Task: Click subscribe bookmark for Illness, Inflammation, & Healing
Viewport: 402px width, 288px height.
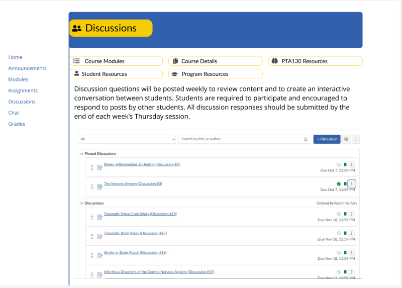Action: [345, 164]
